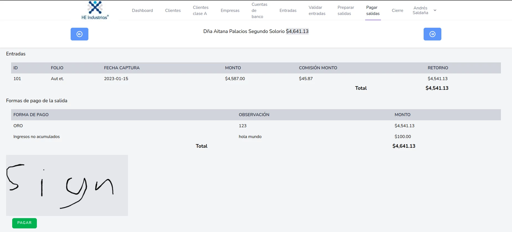Open the Andrés Saldaña account dropdown
This screenshot has height=232, width=512.
[x=421, y=10]
